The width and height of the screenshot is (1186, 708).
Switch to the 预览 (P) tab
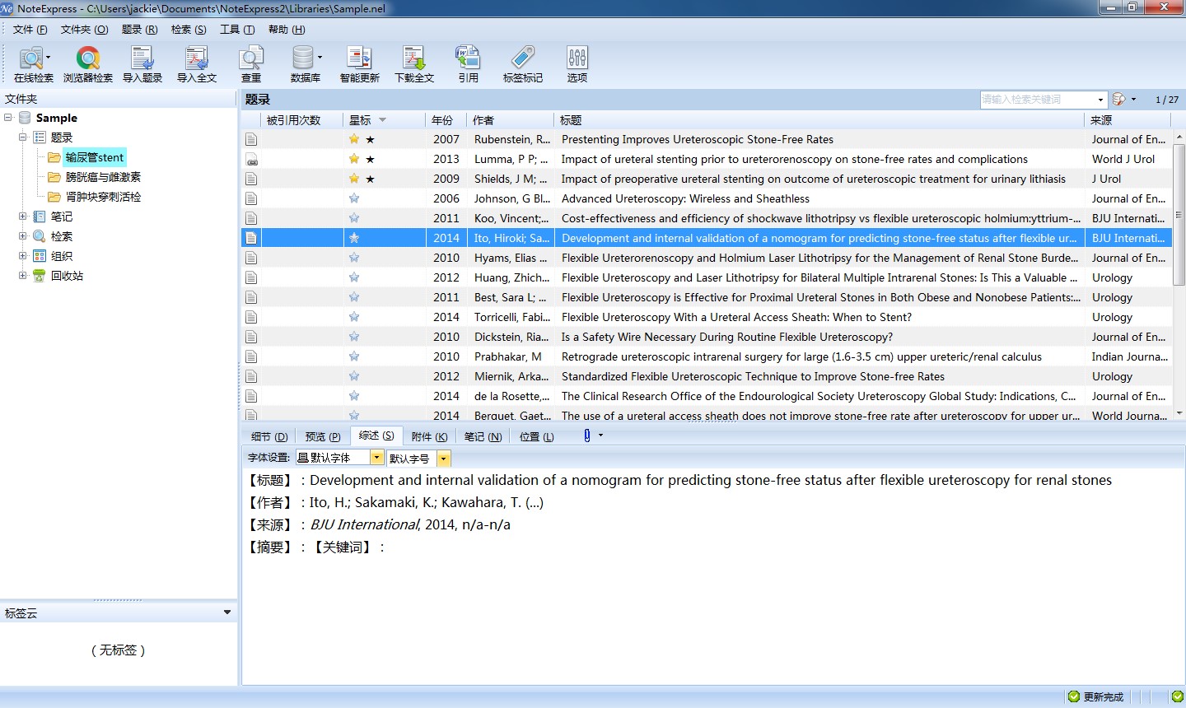(x=323, y=436)
